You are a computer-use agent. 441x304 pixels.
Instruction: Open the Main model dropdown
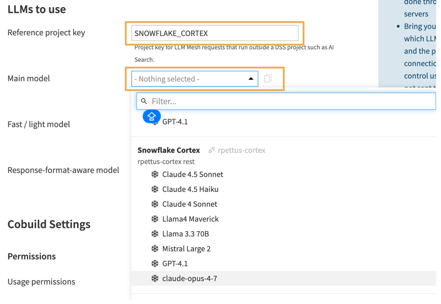pyautogui.click(x=194, y=79)
